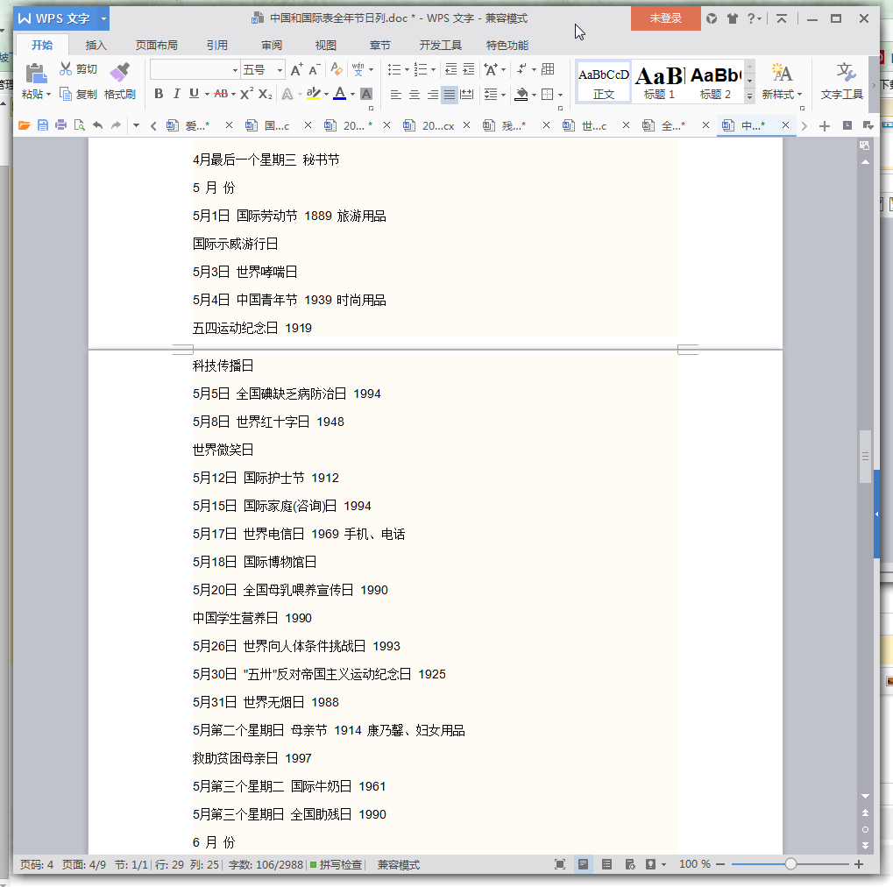
Task: Activate the Format Painter (格式刷) brush
Action: coord(119,81)
